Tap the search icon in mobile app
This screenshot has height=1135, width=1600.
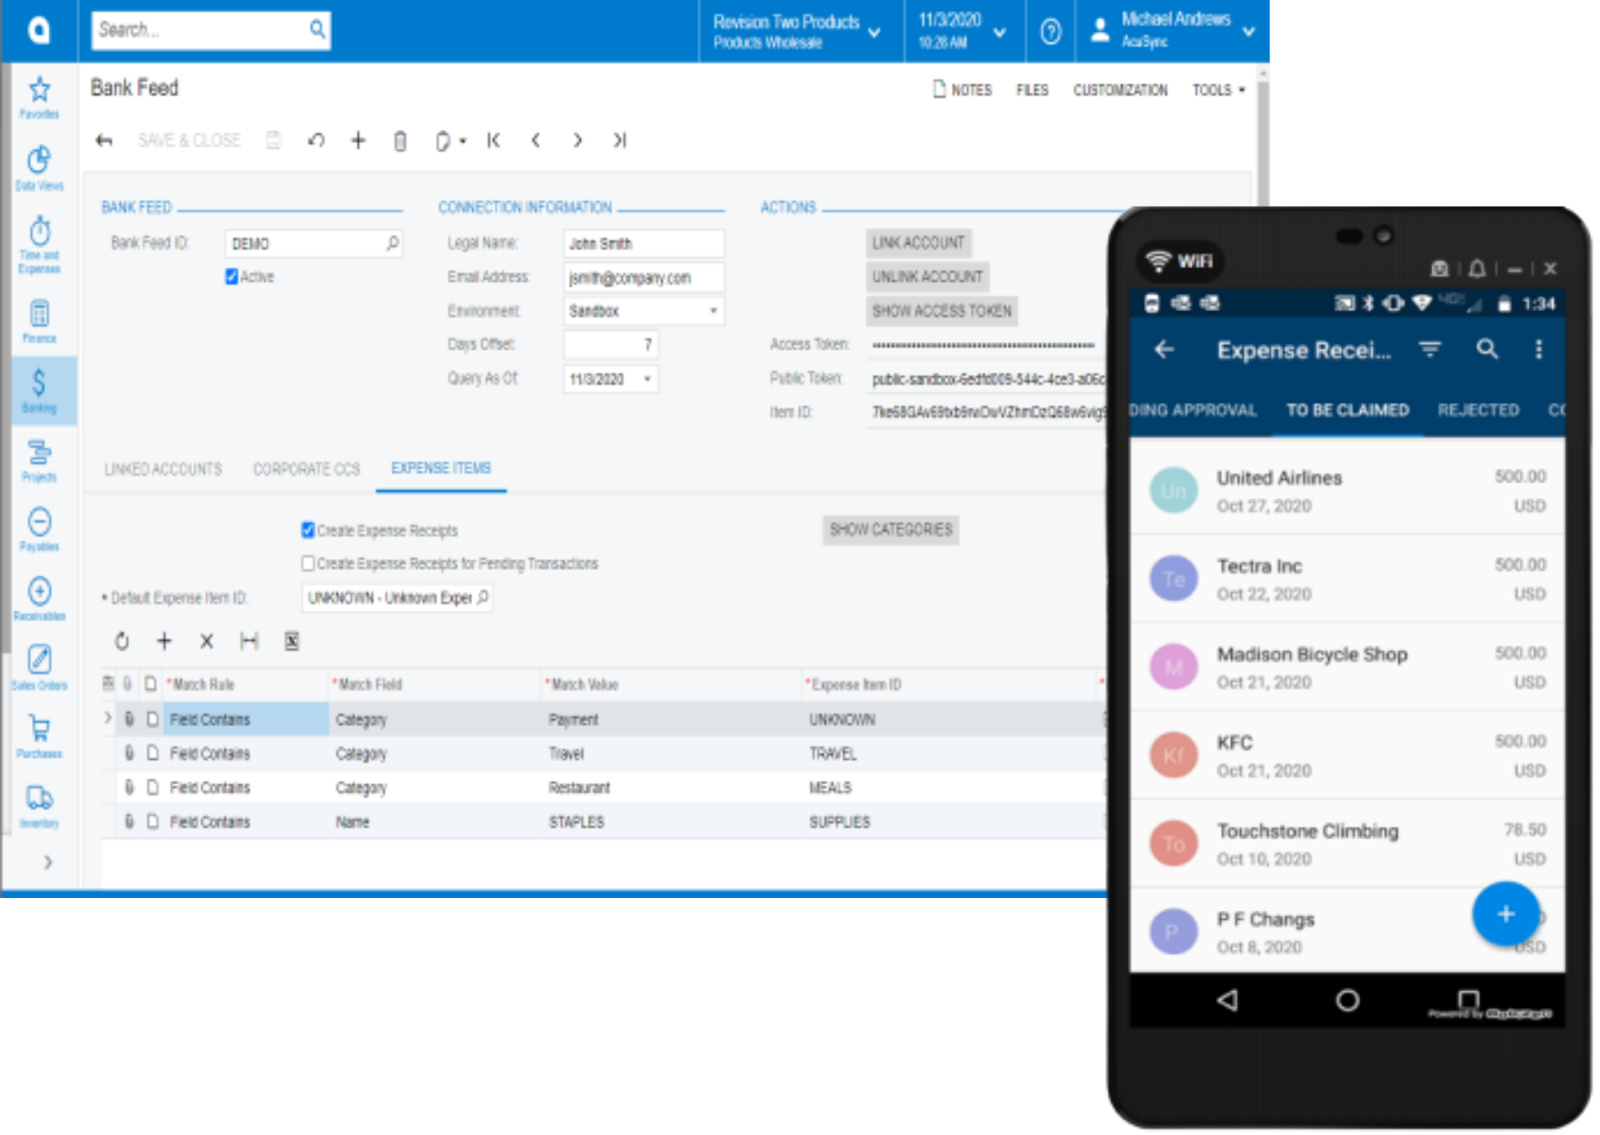[x=1486, y=350]
